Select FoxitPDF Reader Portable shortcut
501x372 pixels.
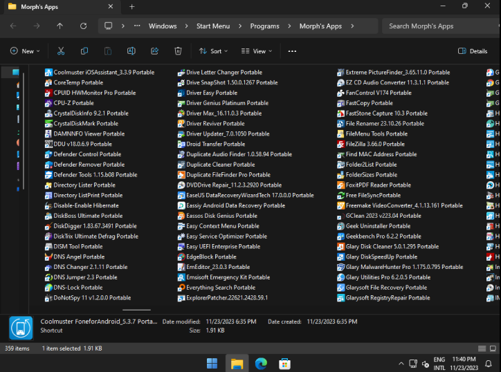374,185
